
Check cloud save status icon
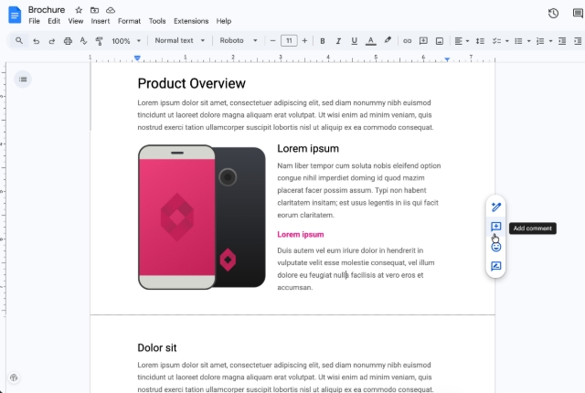[x=111, y=10]
